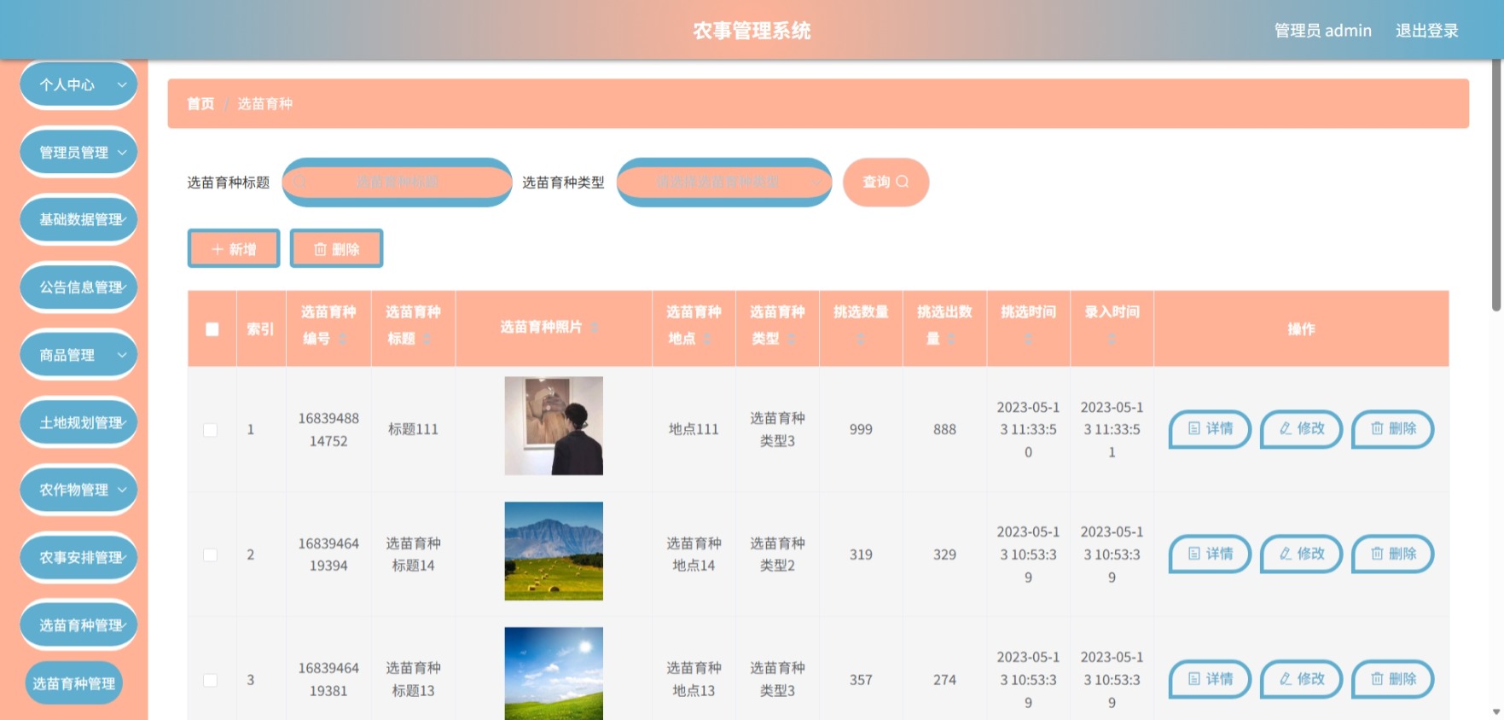1504x720 pixels.
Task: Click 修改 for row 选苗育种标题14
Action: (x=1301, y=554)
